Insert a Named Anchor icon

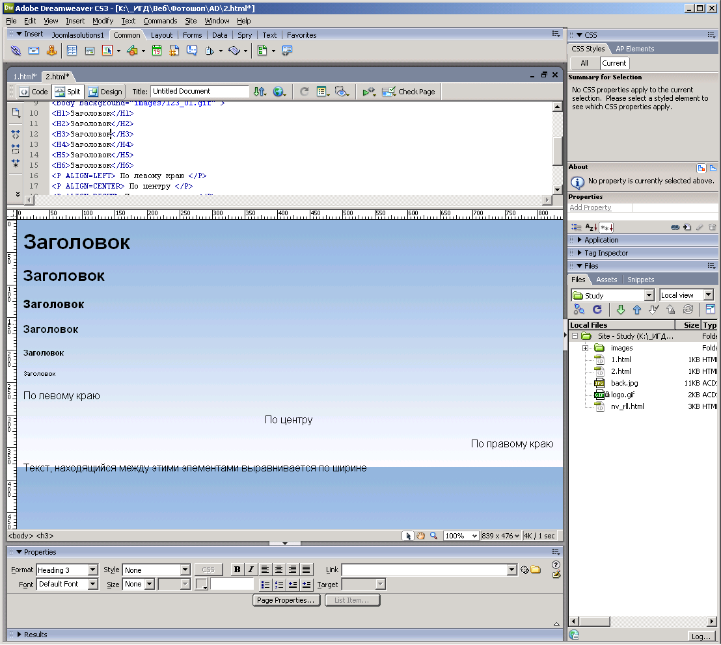pos(51,51)
